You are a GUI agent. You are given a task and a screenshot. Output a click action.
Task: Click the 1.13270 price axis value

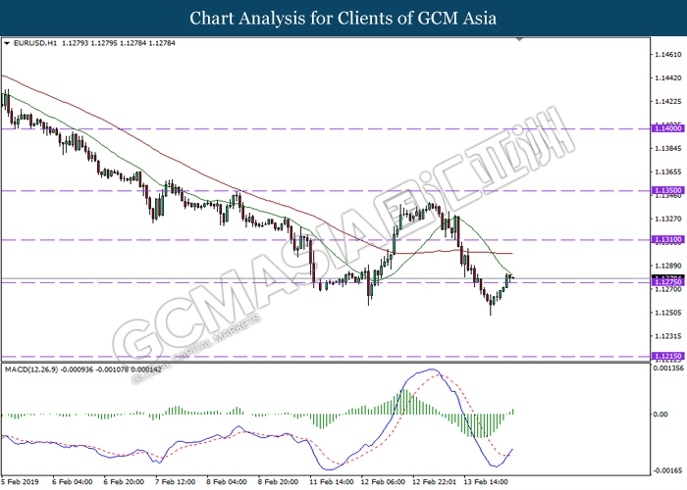(668, 219)
